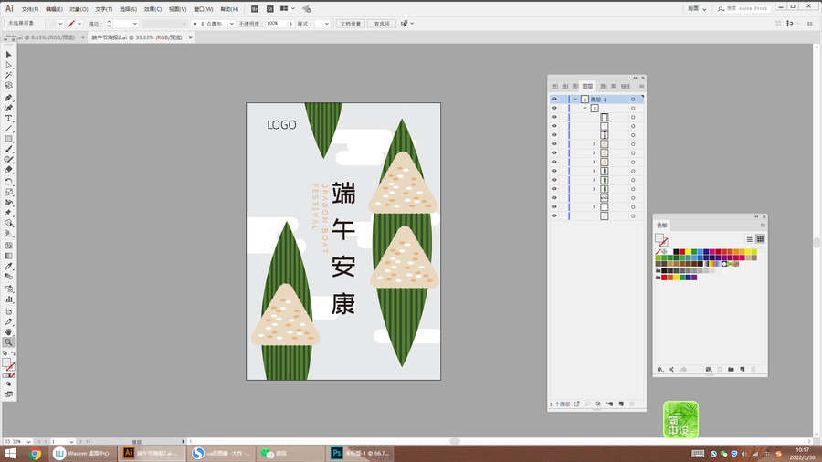This screenshot has height=462, width=822.
Task: Select the Line Segment tool
Action: tap(8, 129)
